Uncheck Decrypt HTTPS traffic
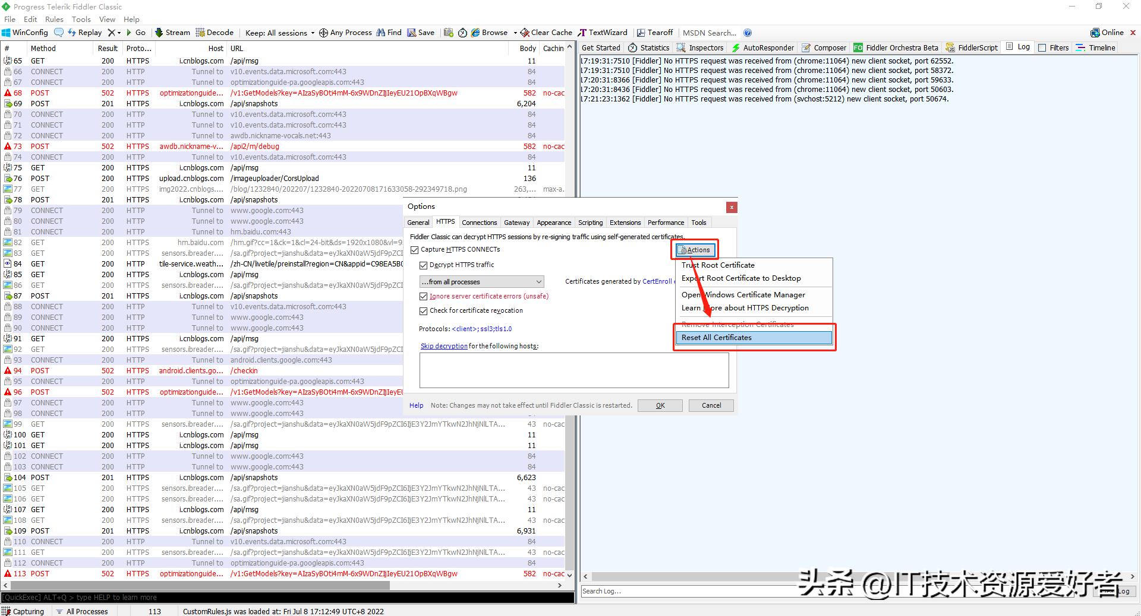The width and height of the screenshot is (1141, 616). [423, 265]
